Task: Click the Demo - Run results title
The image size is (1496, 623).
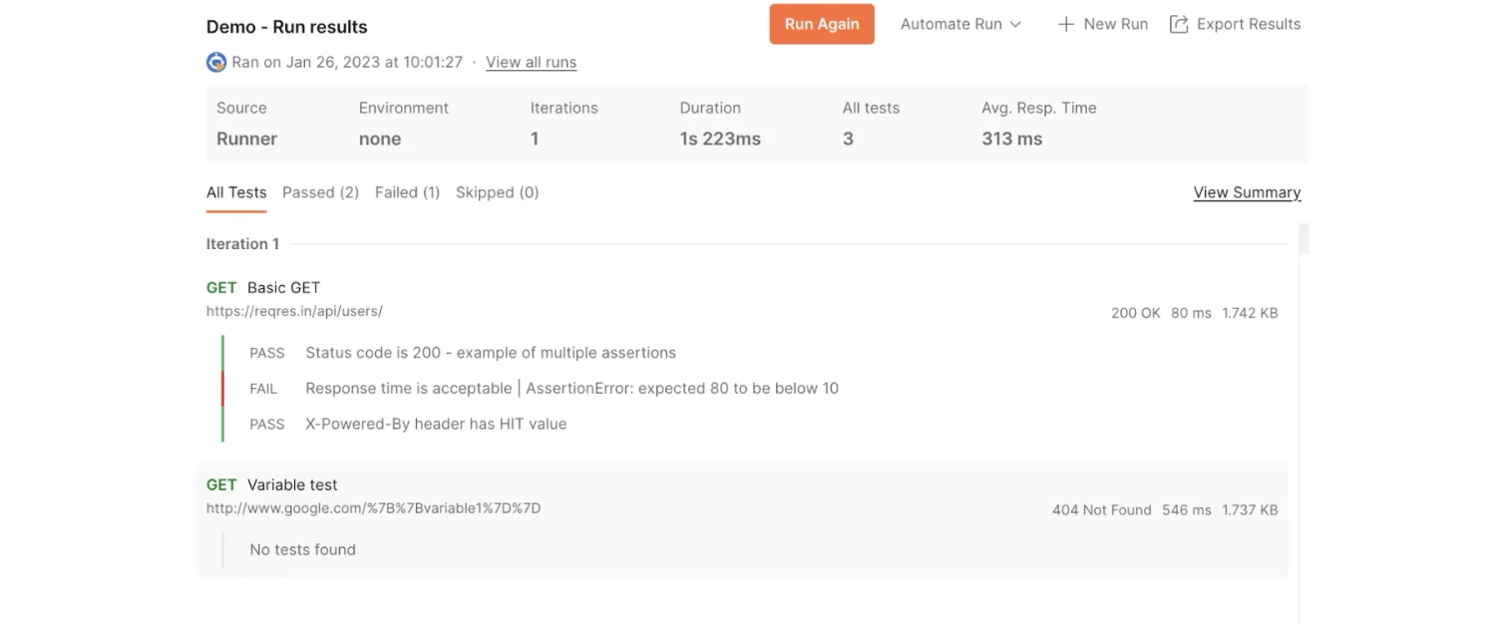Action: pos(286,27)
